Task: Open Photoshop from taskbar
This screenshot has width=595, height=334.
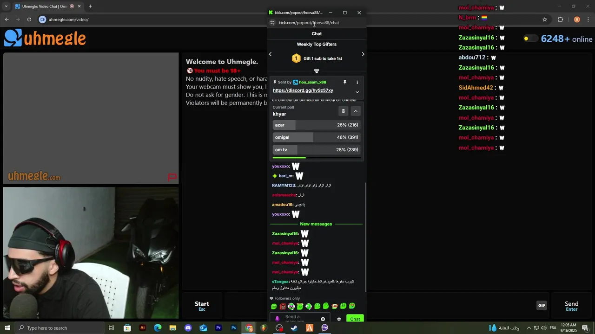Action: coord(234,328)
